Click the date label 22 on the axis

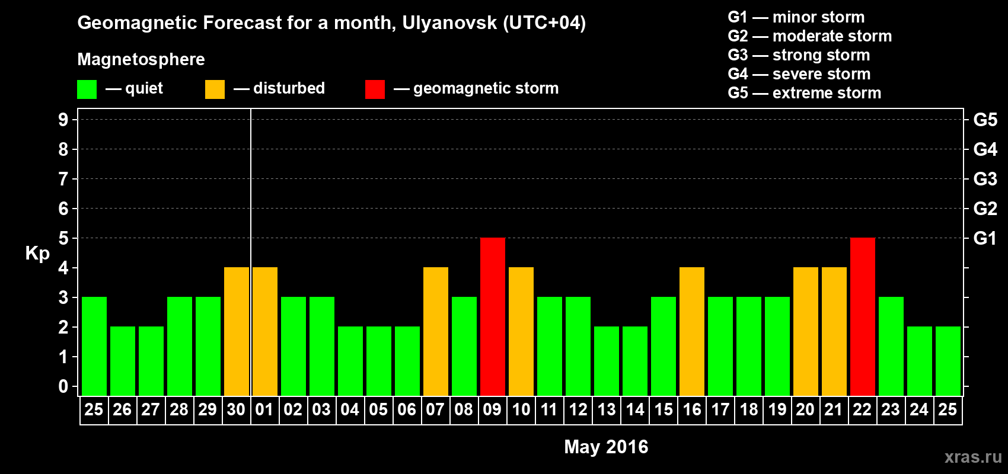pyautogui.click(x=862, y=410)
